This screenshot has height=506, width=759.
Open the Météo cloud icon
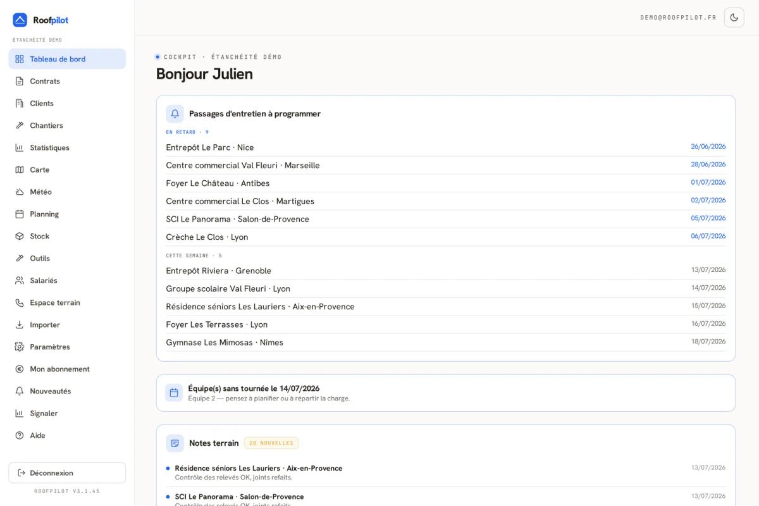click(20, 192)
